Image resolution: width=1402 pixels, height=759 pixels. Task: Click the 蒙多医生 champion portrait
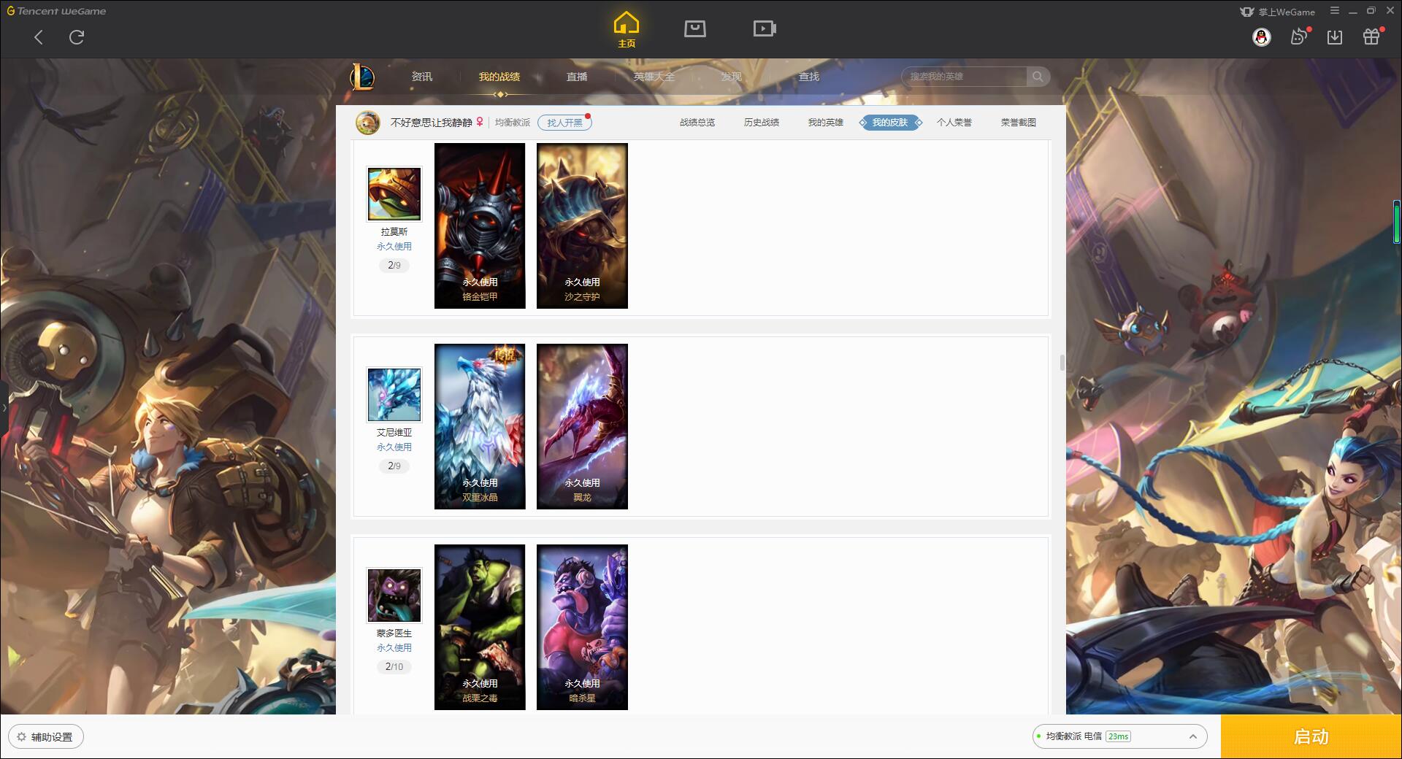click(394, 596)
